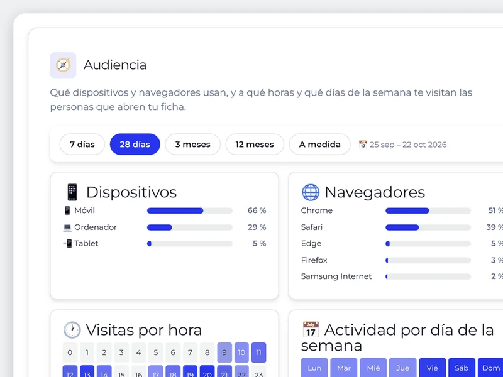Click the phone icon next to Dispositivos heading
This screenshot has height=377, width=503.
tap(72, 192)
